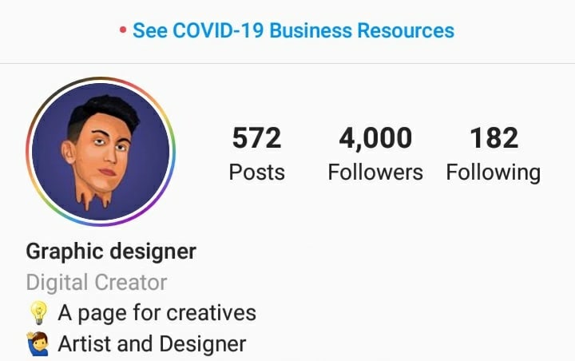The height and width of the screenshot is (361, 575).
Task: Click the red notification dot before COVID-19 text
Action: (123, 30)
